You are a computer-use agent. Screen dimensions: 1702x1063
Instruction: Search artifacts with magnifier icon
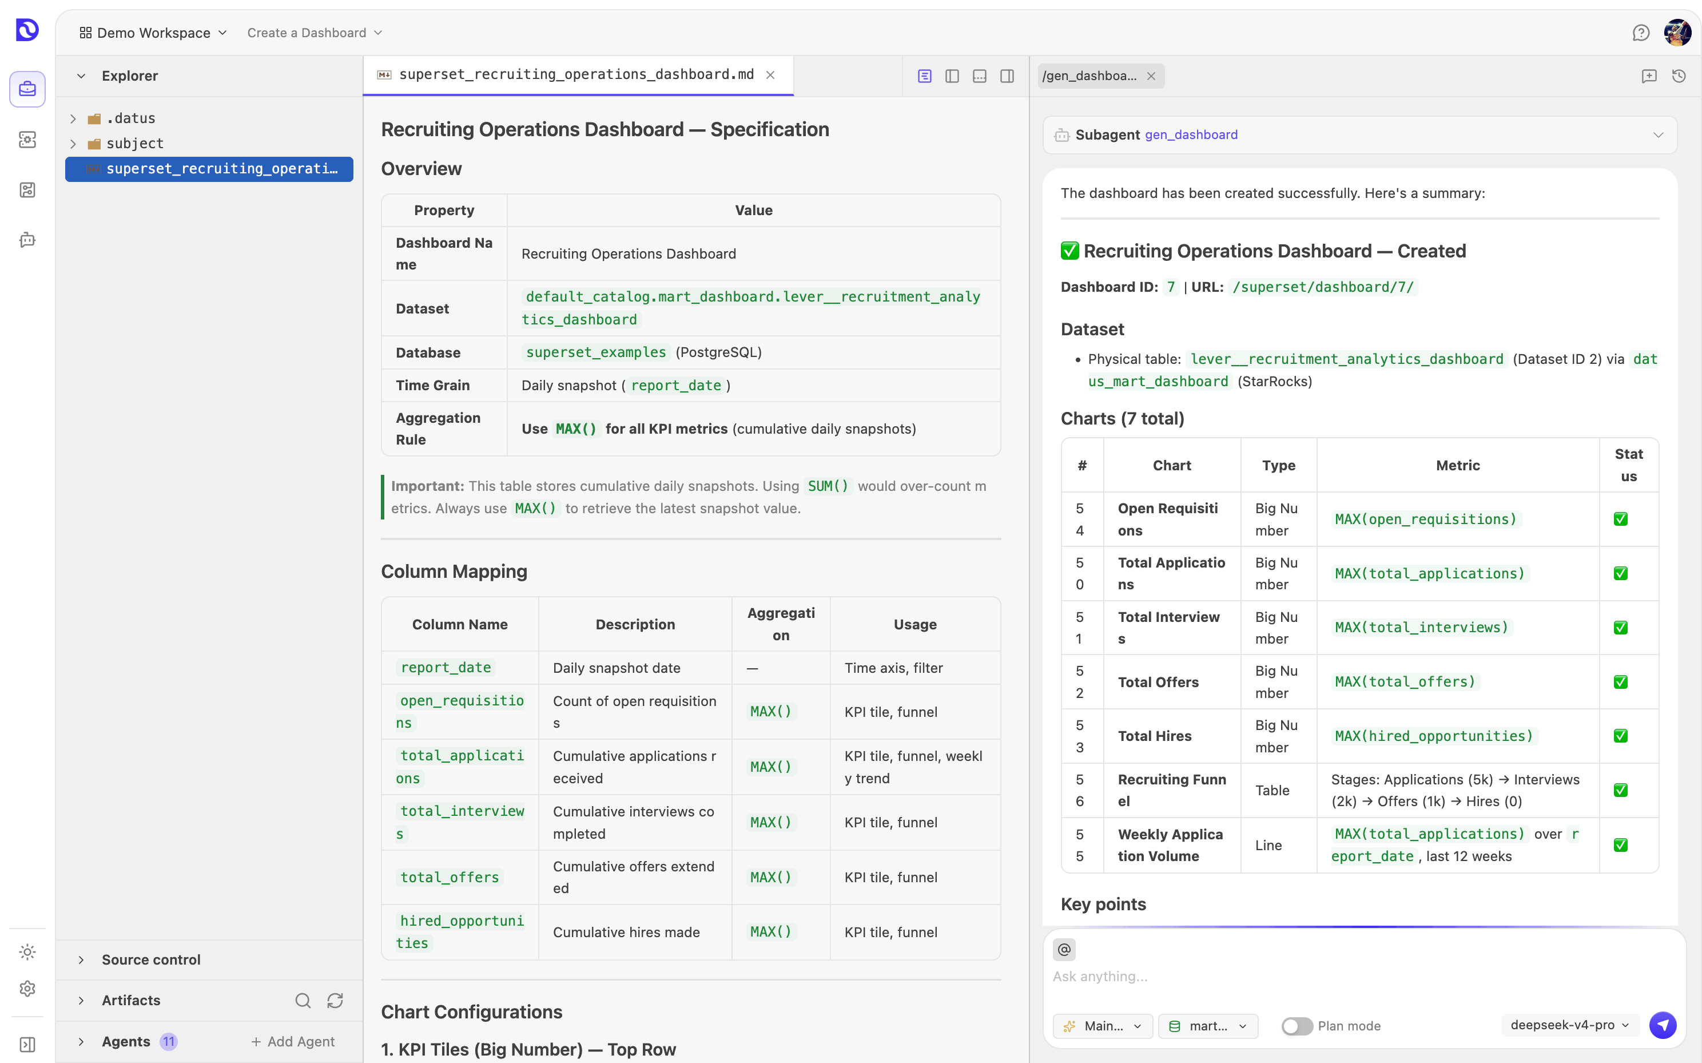tap(303, 1001)
